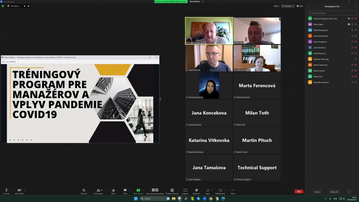This screenshot has height=202, width=359.
Task: Open the Whiteboards tool
Action: (220, 190)
